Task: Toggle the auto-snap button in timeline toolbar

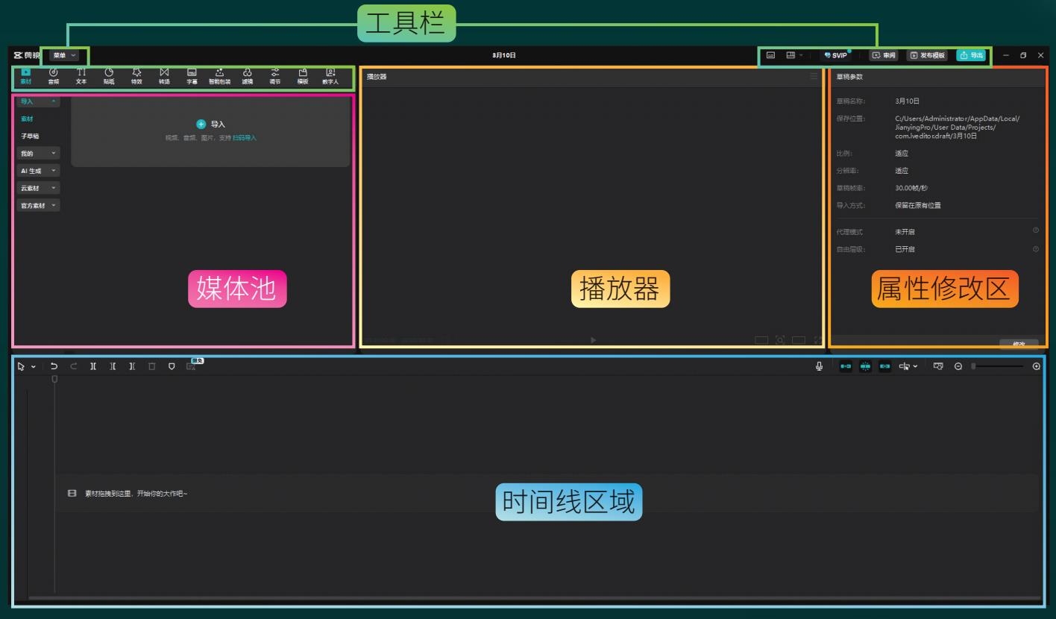Action: (x=865, y=366)
